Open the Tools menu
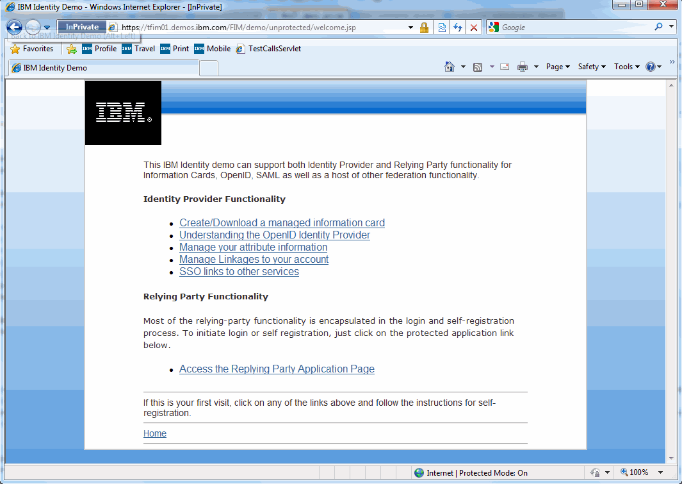 click(x=627, y=67)
